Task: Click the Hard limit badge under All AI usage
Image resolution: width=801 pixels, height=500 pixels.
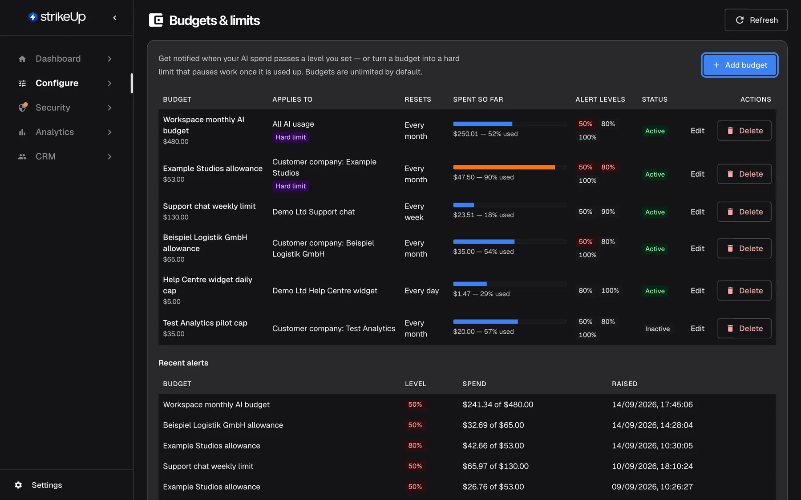Action: [291, 137]
